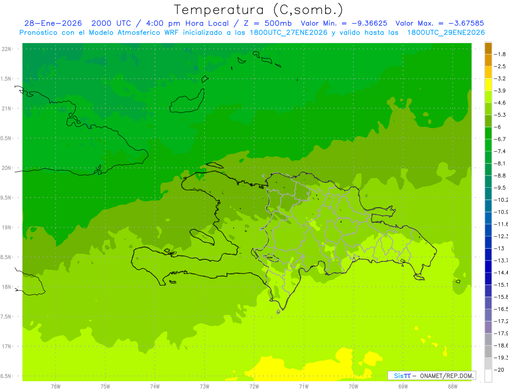Click the '21N' latitude axis label
Image resolution: width=508 pixels, height=392 pixels.
tap(6, 109)
